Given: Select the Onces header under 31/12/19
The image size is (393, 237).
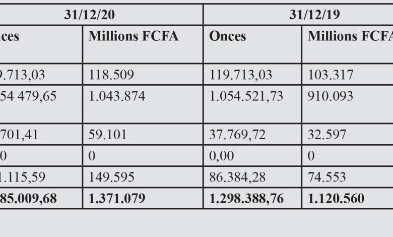Looking at the screenshot, I should (228, 37).
